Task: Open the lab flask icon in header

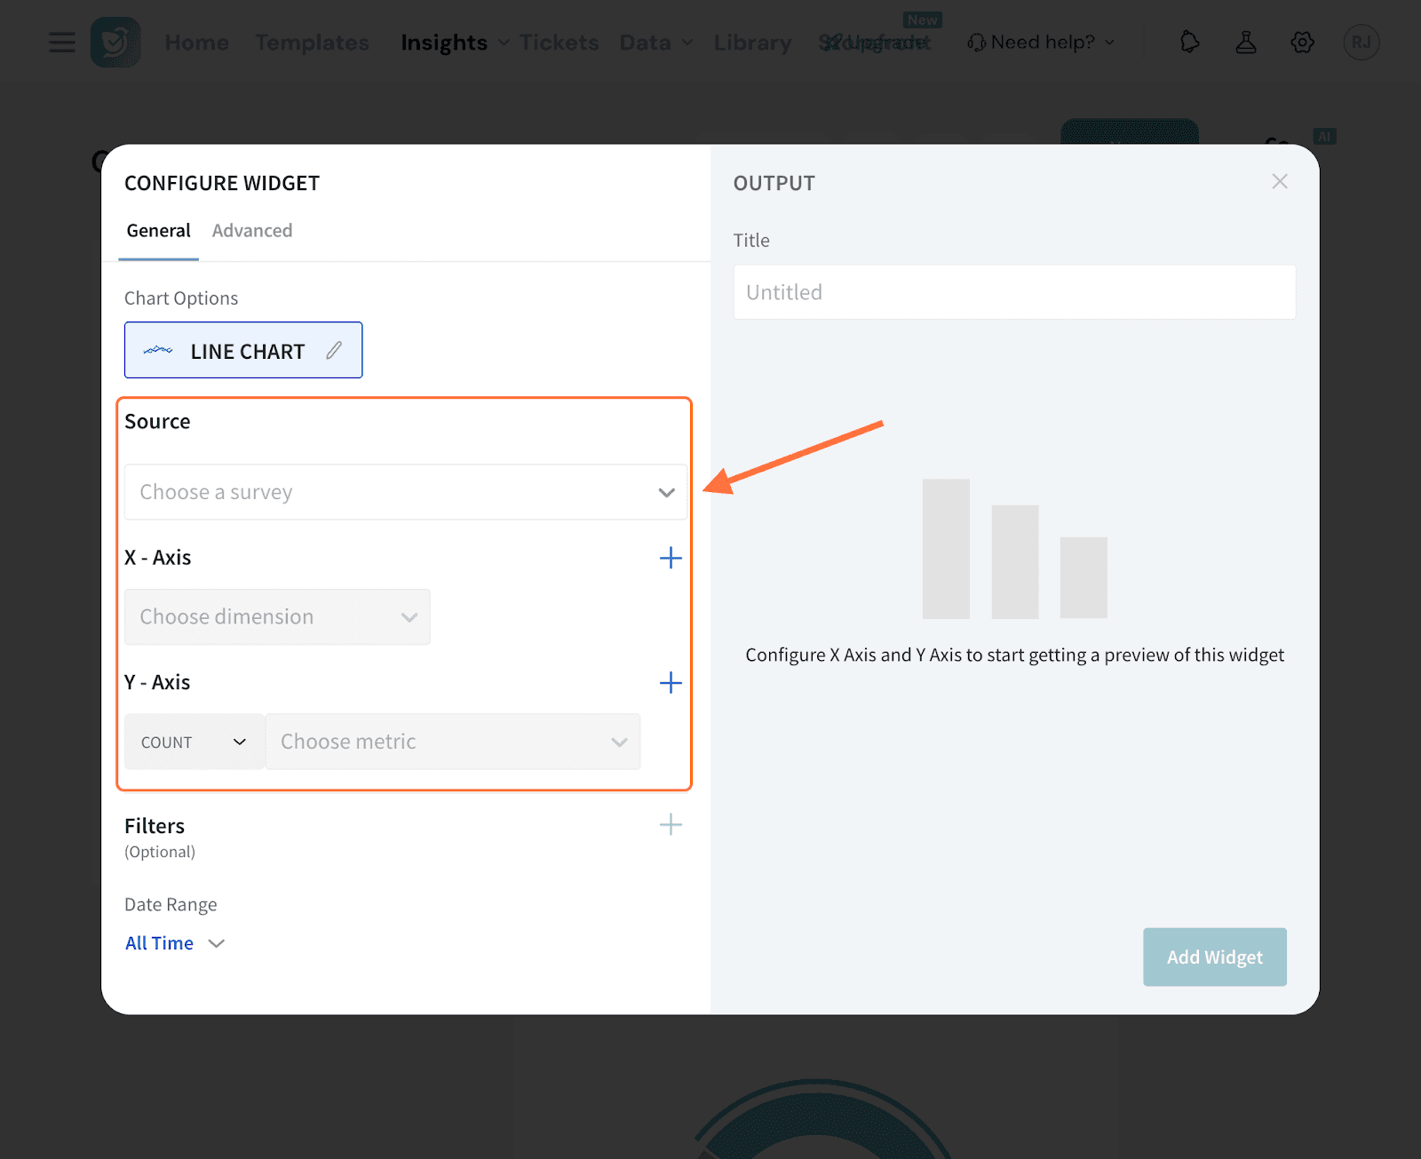Action: click(x=1246, y=43)
